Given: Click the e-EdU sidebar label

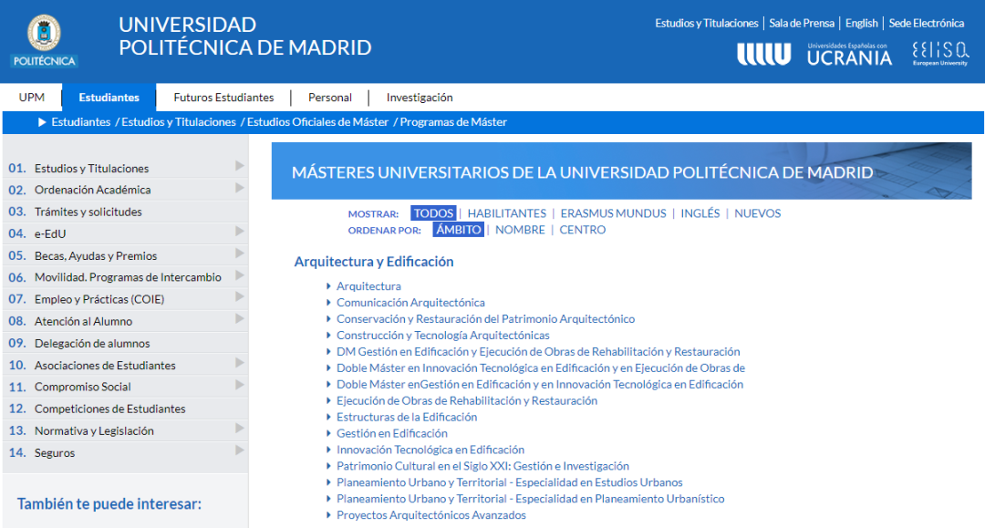Looking at the screenshot, I should [x=50, y=233].
